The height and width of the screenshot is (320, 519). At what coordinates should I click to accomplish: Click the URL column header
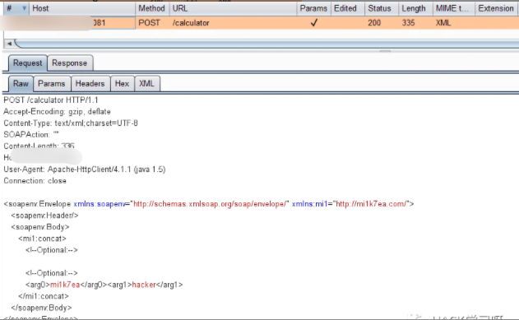coord(233,8)
